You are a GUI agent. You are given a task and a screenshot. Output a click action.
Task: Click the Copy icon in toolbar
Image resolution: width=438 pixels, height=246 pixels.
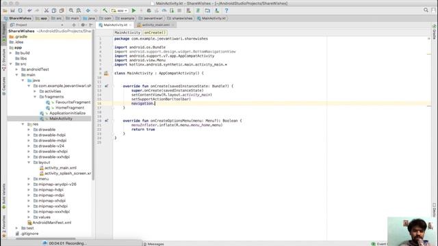pyautogui.click(x=54, y=11)
